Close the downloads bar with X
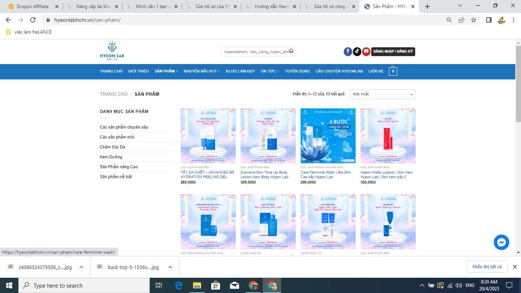The height and width of the screenshot is (293, 521). 514,267
